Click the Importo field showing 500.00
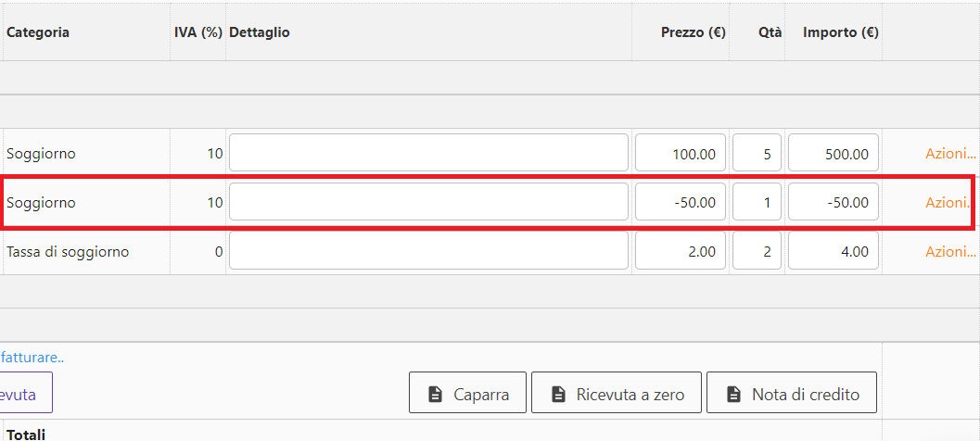 tap(833, 154)
